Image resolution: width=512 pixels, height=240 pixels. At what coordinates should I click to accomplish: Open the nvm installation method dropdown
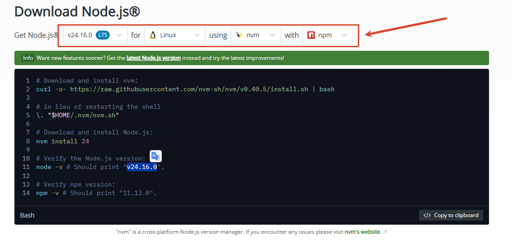tap(256, 35)
